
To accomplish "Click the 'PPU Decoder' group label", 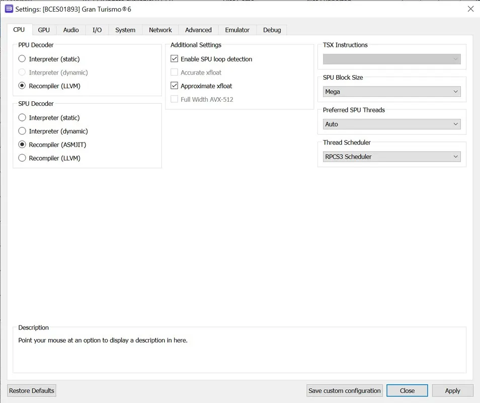I will 36,45.
